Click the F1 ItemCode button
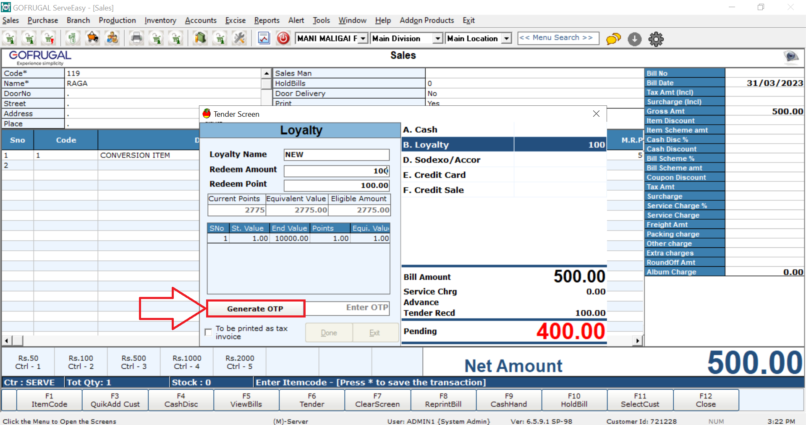Viewport: 806px width, 425px height. point(50,400)
